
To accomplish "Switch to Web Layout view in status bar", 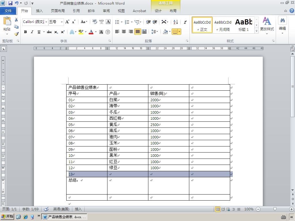I will [x=228, y=209].
